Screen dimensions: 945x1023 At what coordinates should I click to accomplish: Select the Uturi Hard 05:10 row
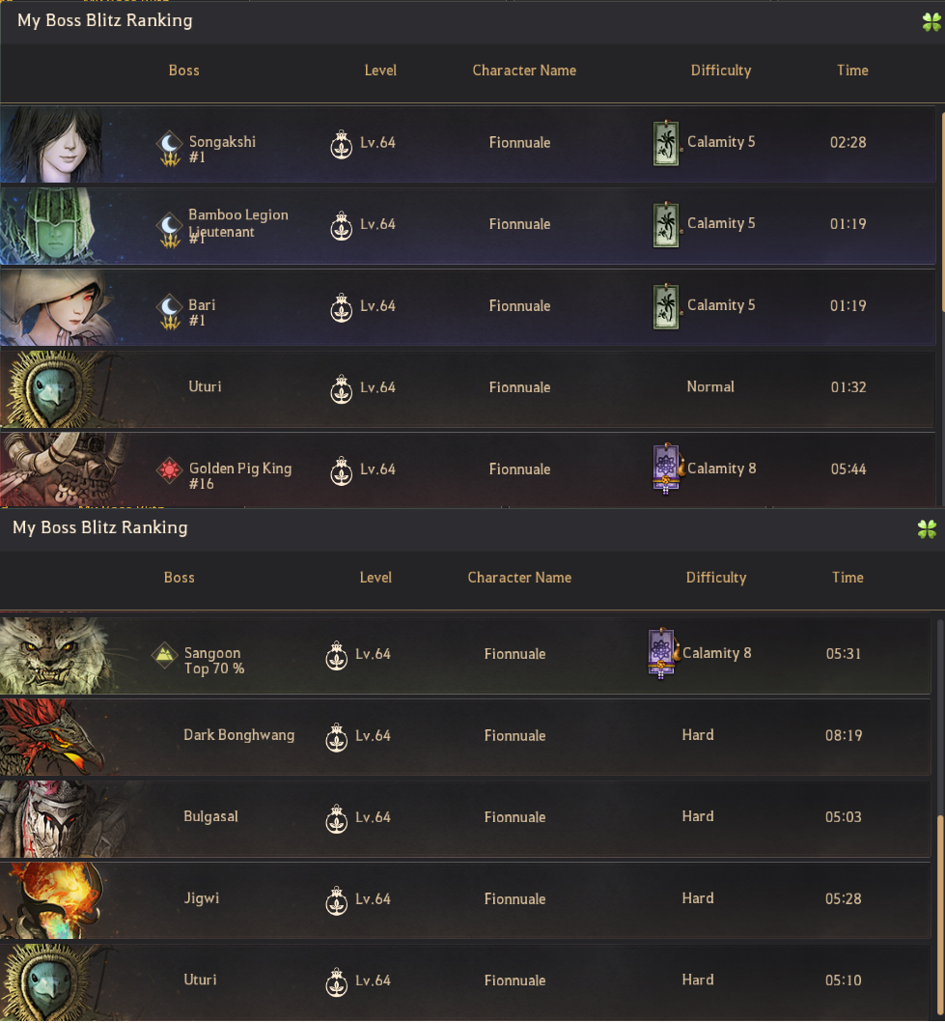(x=465, y=981)
